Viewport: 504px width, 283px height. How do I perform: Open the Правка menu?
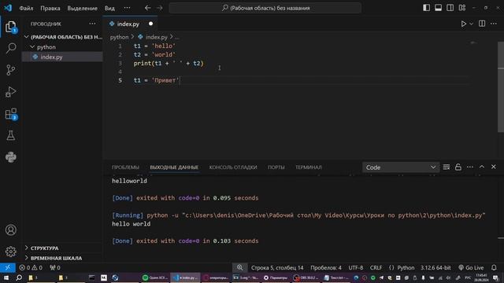point(50,8)
